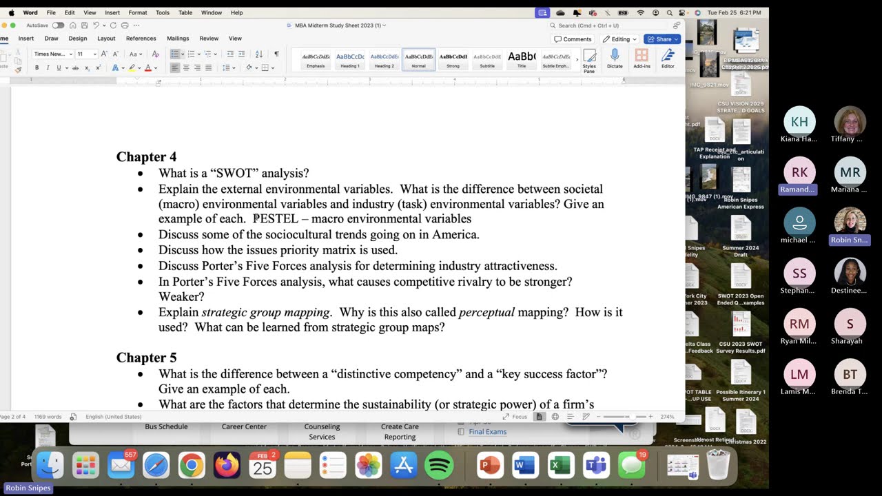Open Microsoft Teams from the Dock
This screenshot has width=882, height=496.
[596, 466]
